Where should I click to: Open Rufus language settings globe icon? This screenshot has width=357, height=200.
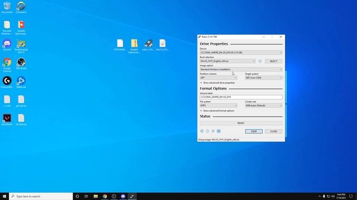tap(202, 131)
